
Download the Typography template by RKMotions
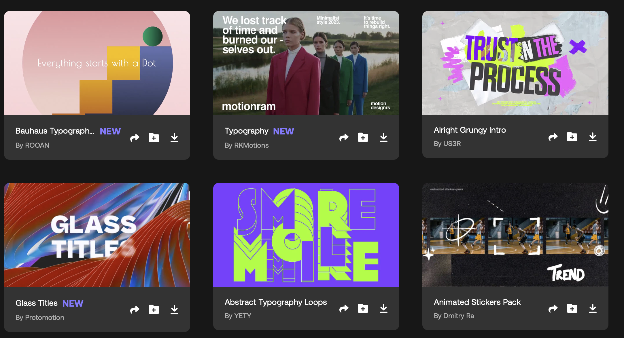[x=383, y=138]
